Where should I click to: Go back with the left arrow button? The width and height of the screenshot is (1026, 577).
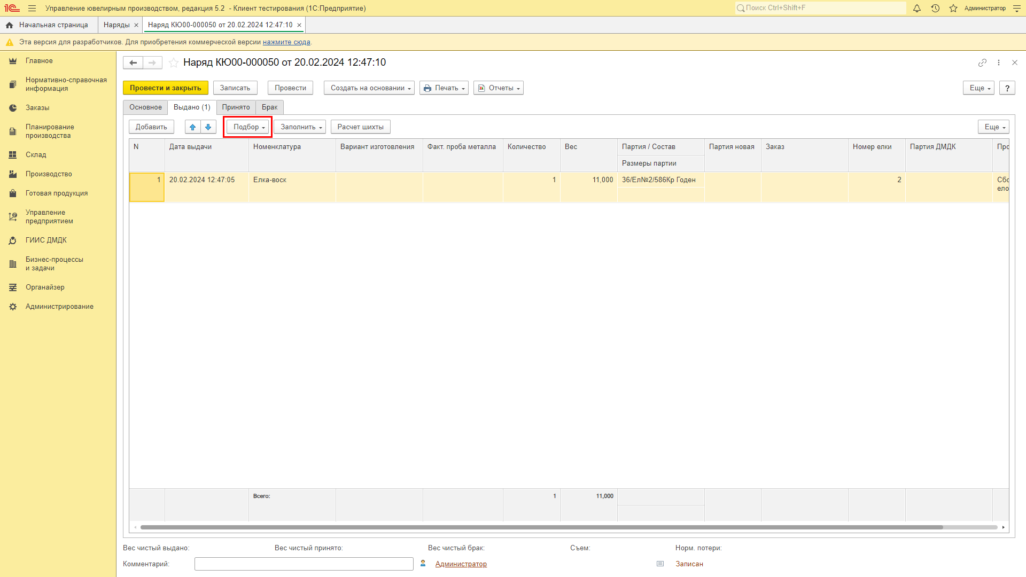[133, 63]
